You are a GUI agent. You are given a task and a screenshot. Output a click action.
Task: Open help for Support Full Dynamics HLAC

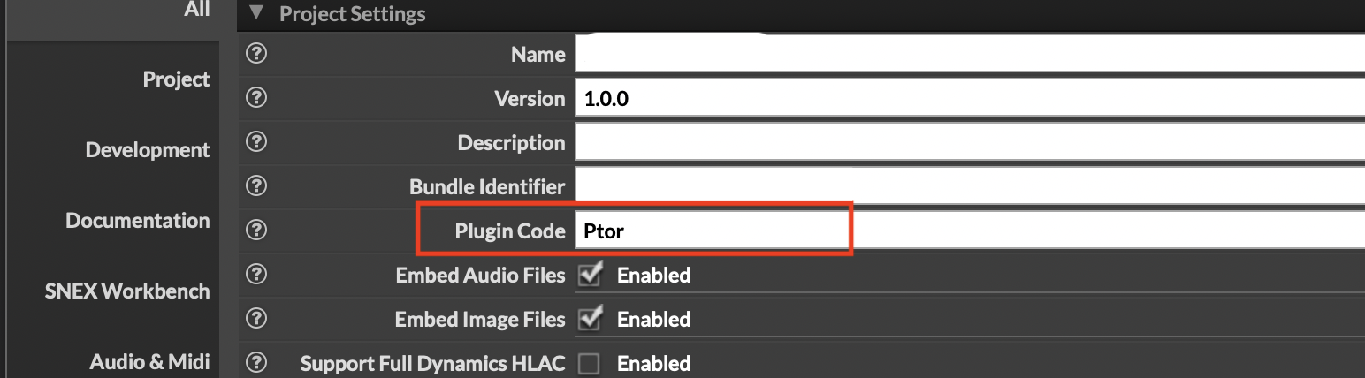256,363
